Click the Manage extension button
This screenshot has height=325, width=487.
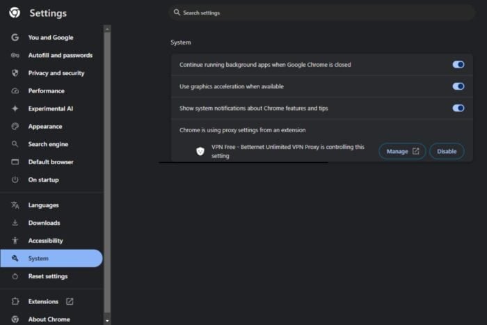click(x=402, y=151)
